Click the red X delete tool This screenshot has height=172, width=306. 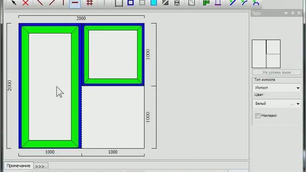point(25,3)
